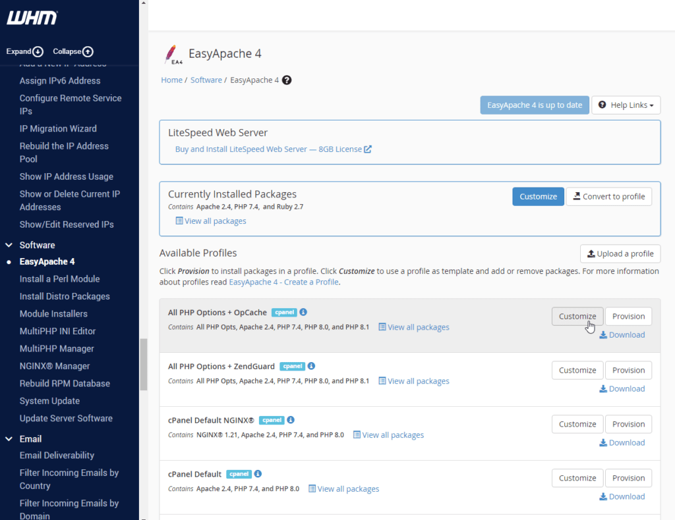Select NGINX Manager in sidebar
The height and width of the screenshot is (520, 675).
click(55, 366)
